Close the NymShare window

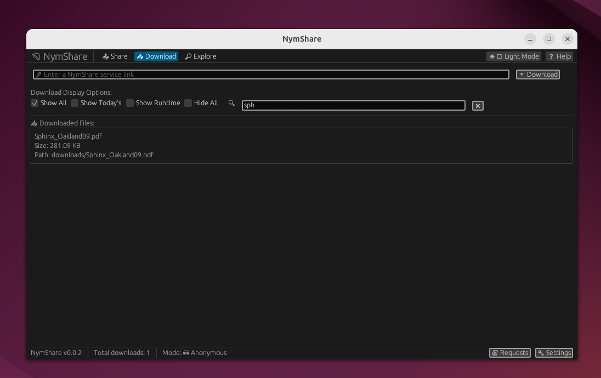(x=568, y=39)
